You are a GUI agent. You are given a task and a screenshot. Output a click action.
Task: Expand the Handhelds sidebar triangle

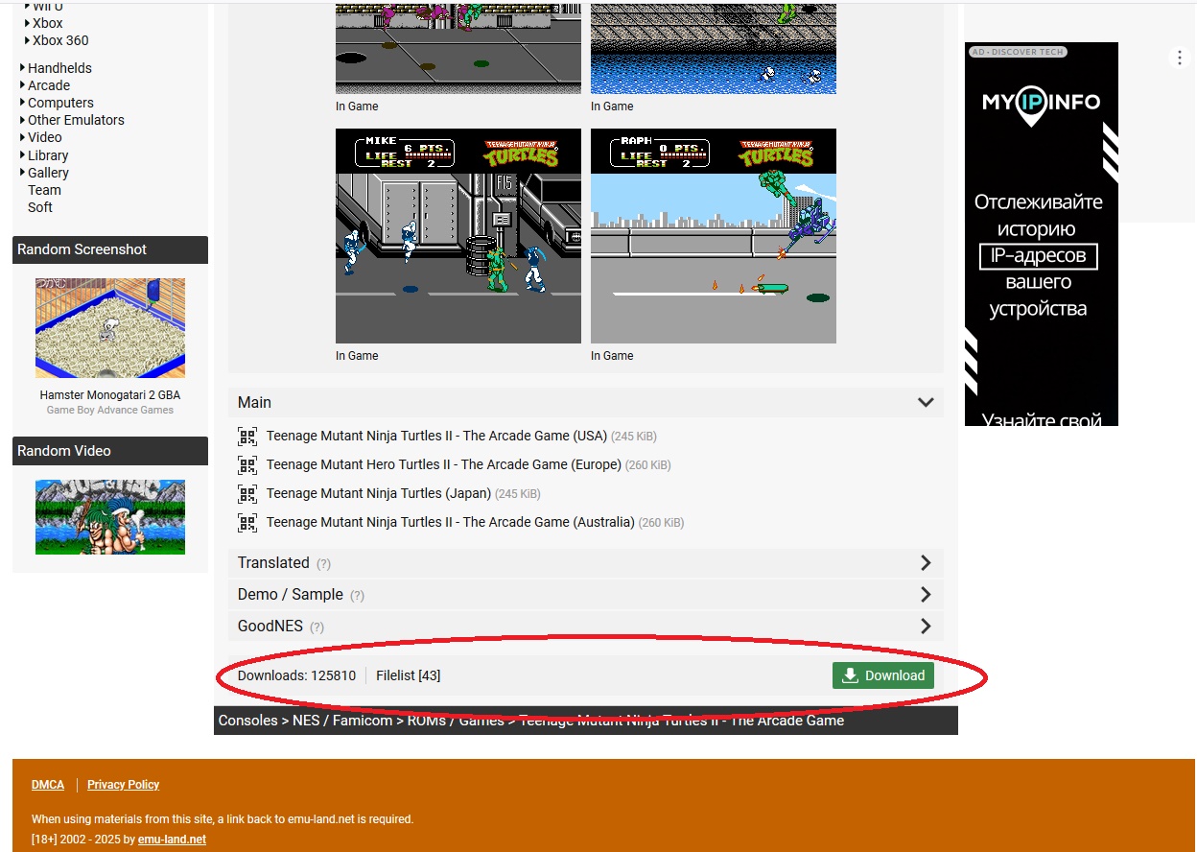tap(23, 68)
